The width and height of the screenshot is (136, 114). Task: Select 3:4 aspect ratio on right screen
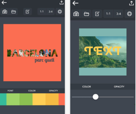[x=119, y=14]
